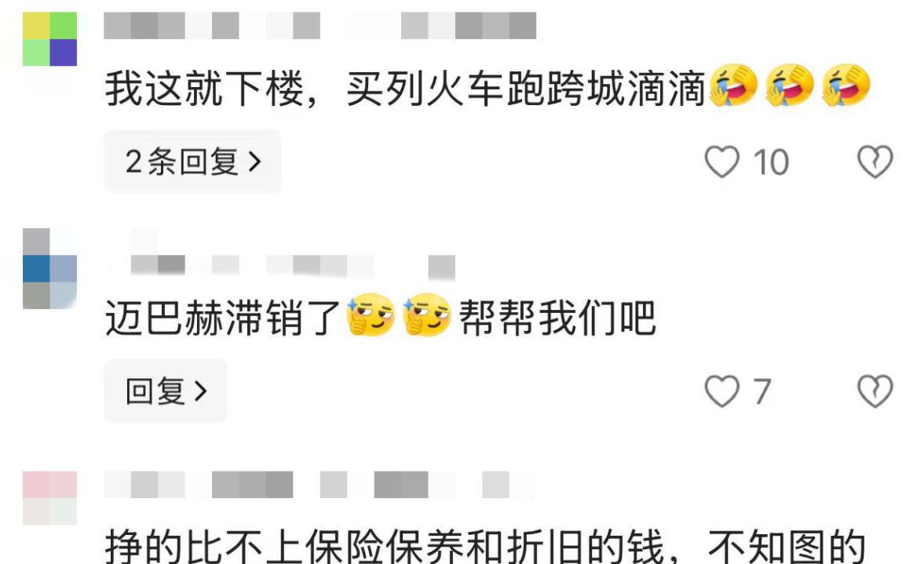The height and width of the screenshot is (564, 906).
Task: Click the comment text 我这就下楼
Action: (203, 89)
